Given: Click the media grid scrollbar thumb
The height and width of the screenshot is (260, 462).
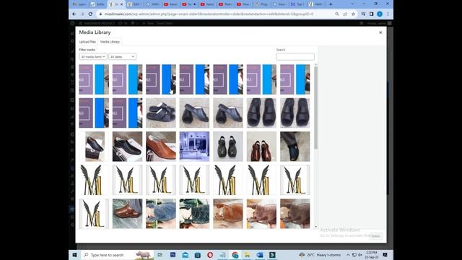Looking at the screenshot, I should pos(316,108).
